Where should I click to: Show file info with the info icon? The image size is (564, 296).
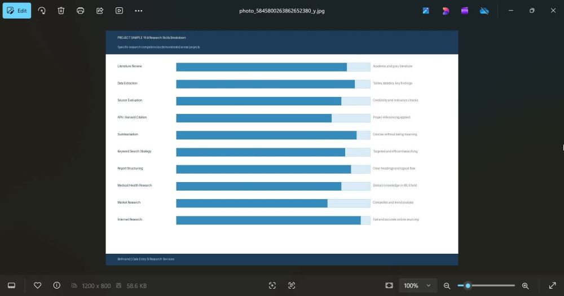tap(57, 285)
